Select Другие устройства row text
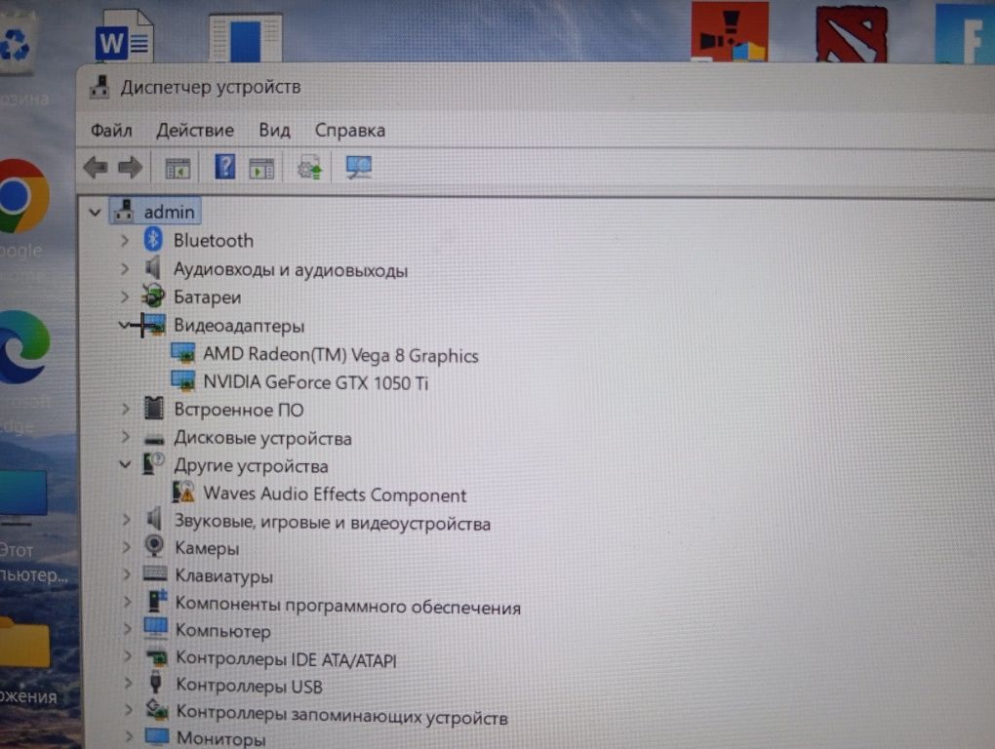Image resolution: width=995 pixels, height=749 pixels. pos(252,466)
